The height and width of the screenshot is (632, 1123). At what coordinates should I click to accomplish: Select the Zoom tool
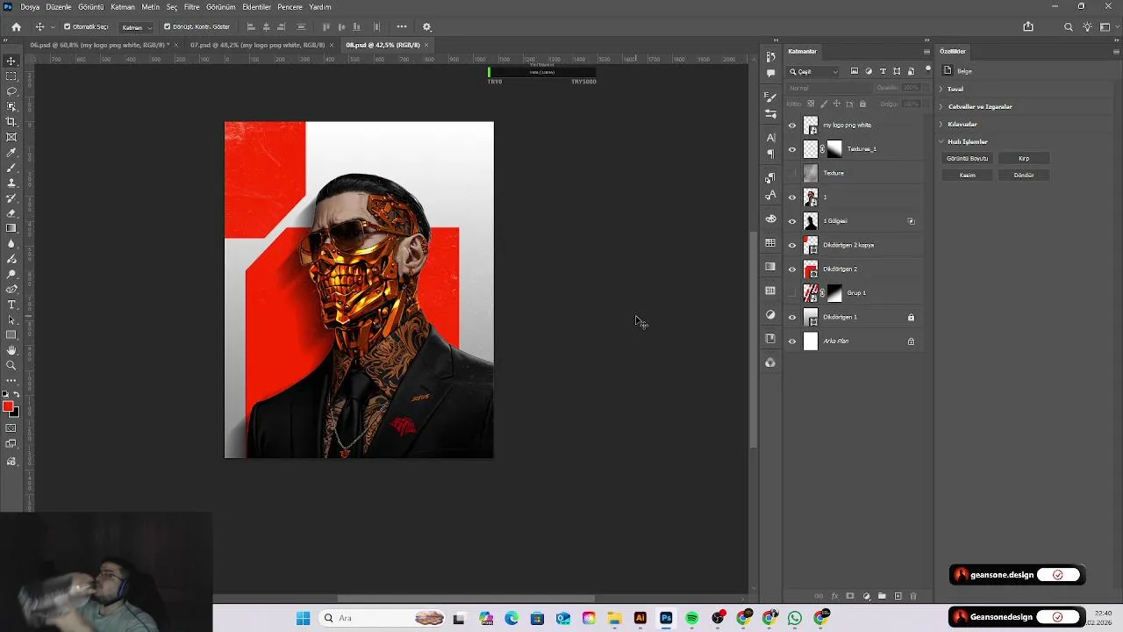click(11, 365)
